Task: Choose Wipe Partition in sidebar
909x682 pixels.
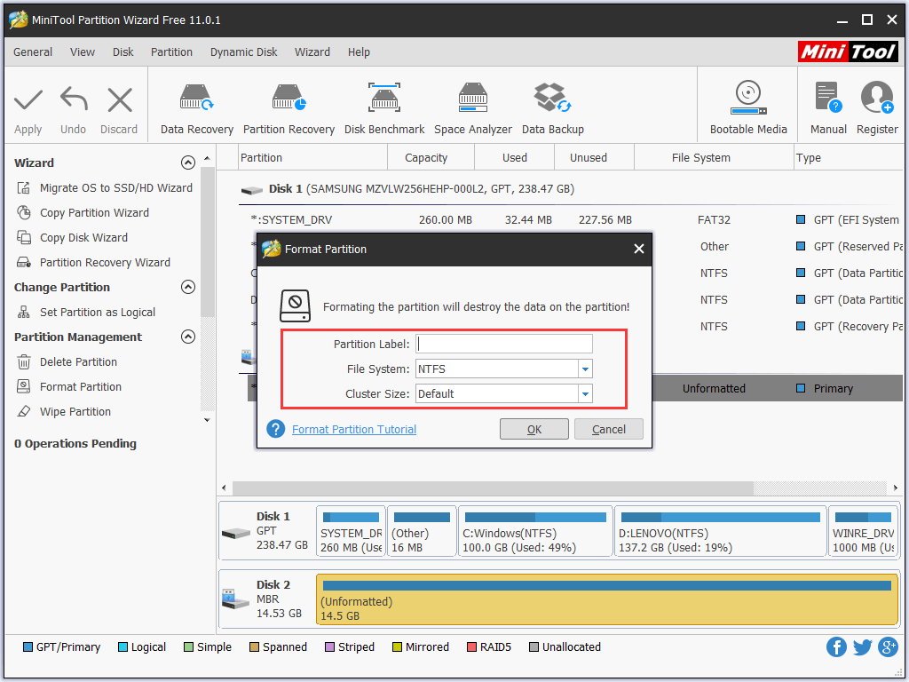Action: [64, 412]
